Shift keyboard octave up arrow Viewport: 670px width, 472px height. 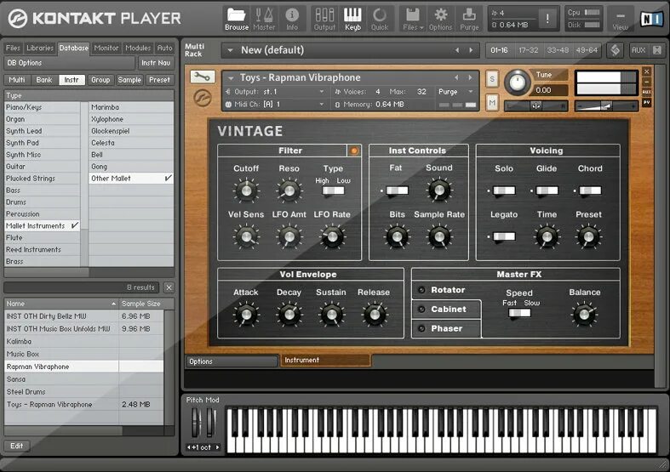click(x=217, y=447)
